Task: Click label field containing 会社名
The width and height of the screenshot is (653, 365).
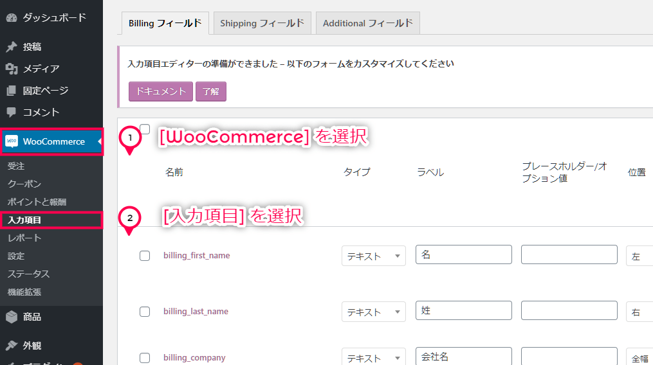Action: [463, 356]
